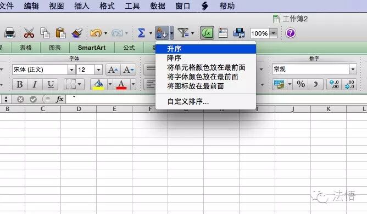The height and width of the screenshot is (214, 367).
Task: Open the Sort dropdown arrow
Action: tap(172, 33)
